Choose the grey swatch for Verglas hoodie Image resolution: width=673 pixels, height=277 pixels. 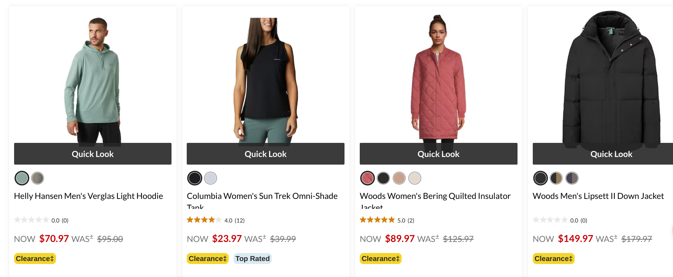37,178
